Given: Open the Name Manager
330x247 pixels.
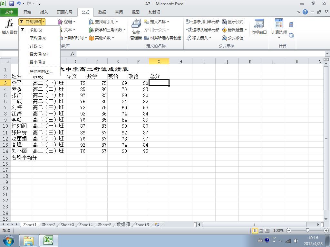Looking at the screenshot, I should pos(136,29).
